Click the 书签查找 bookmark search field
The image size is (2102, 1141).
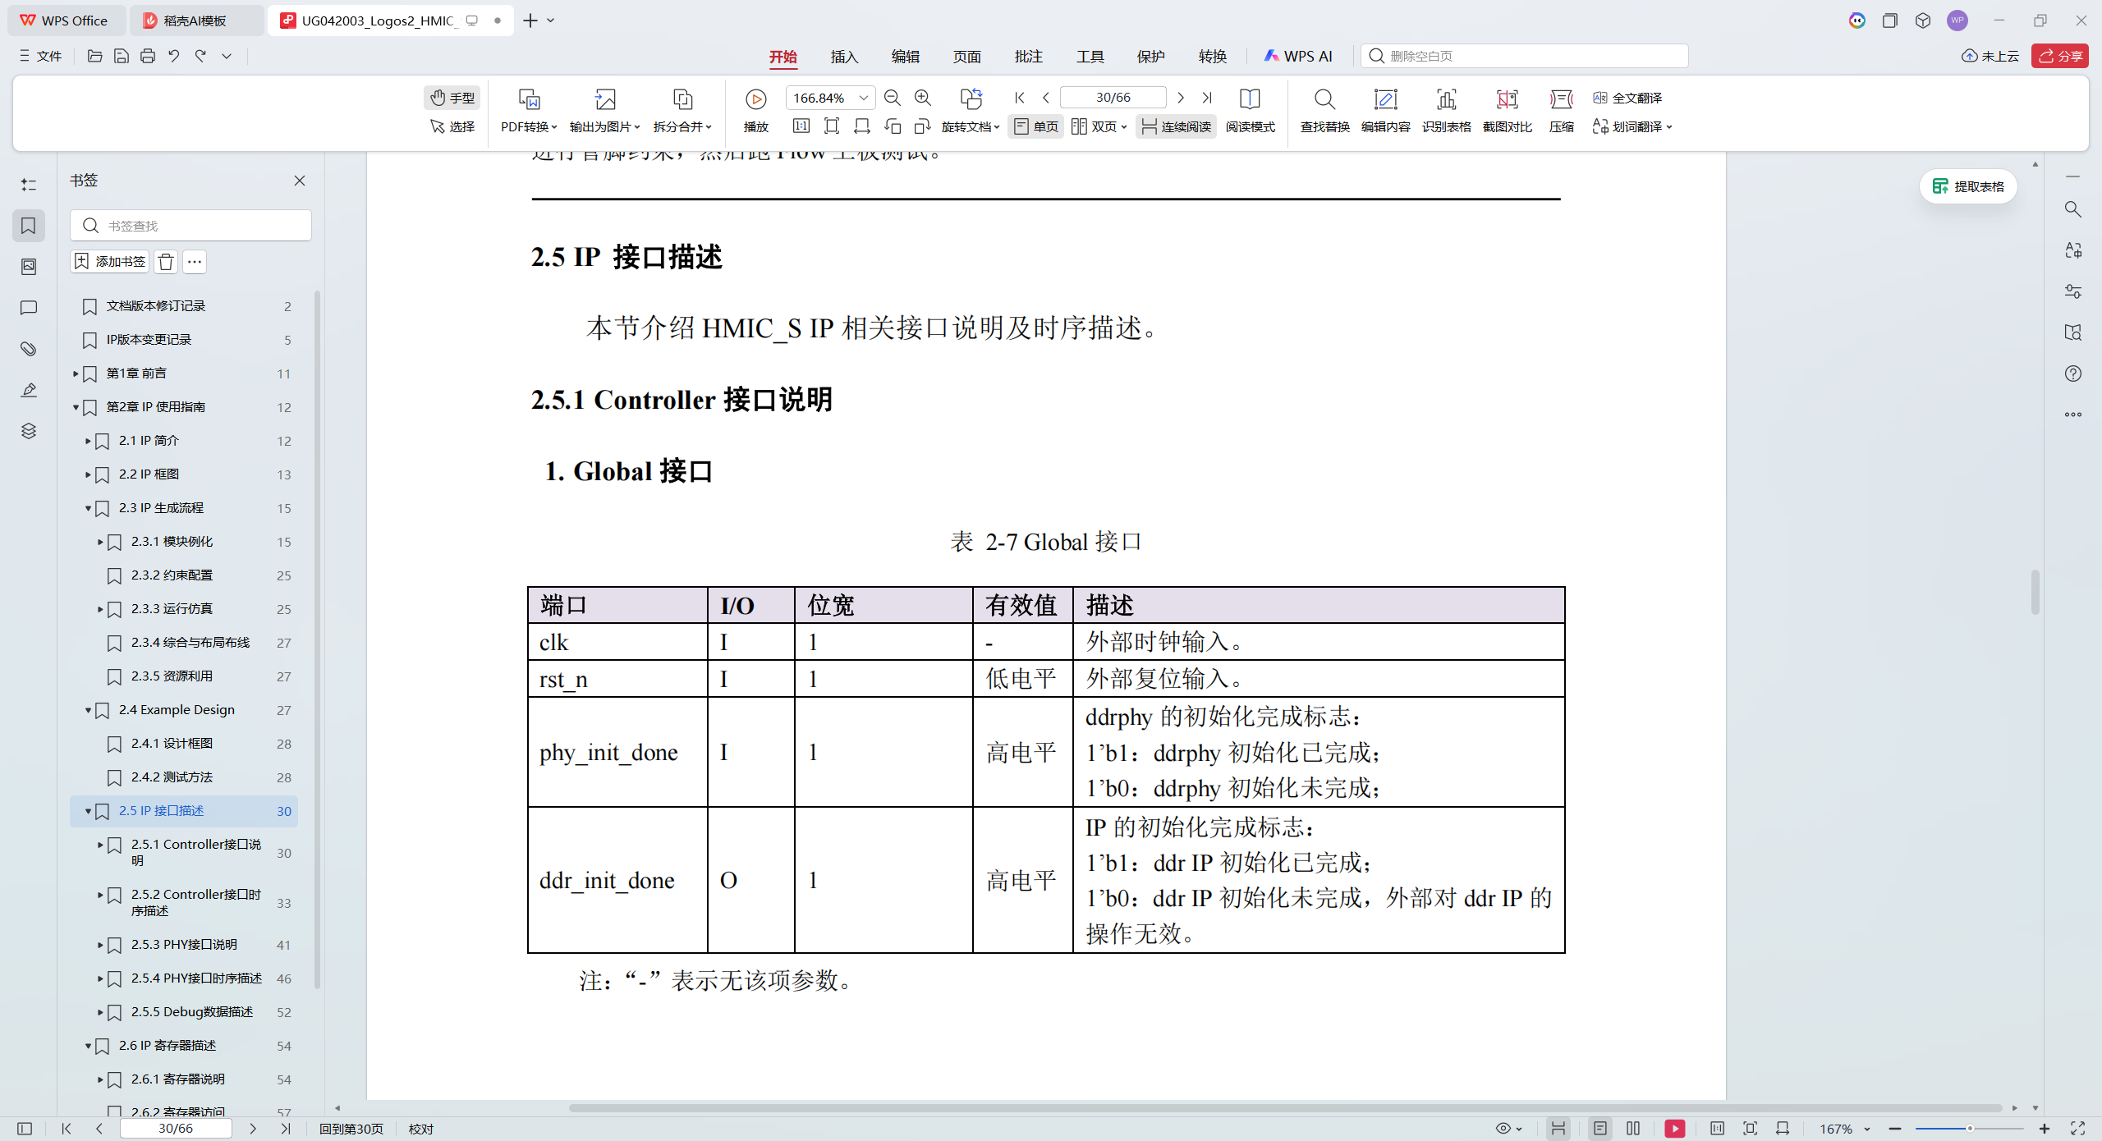tap(190, 225)
